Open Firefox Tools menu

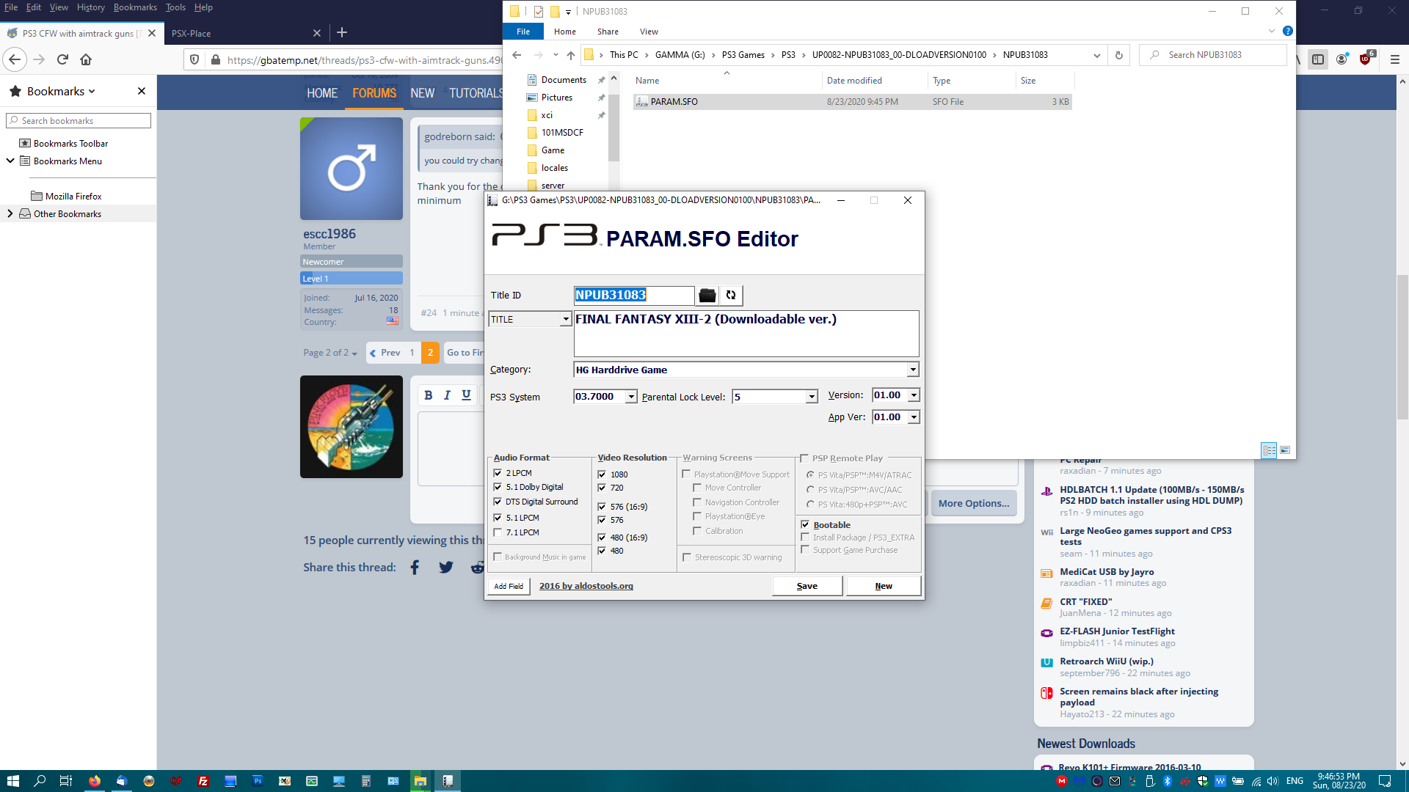(x=175, y=7)
